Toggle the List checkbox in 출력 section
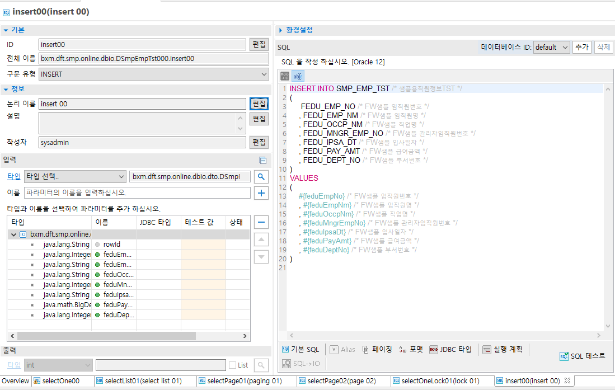Image resolution: width=615 pixels, height=390 pixels. point(232,365)
